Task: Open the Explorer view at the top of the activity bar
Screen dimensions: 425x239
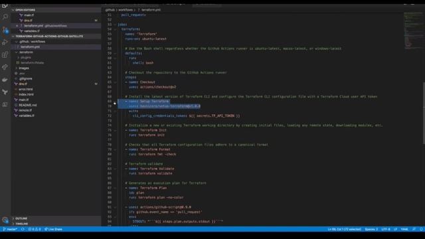Action: [x=5, y=5]
